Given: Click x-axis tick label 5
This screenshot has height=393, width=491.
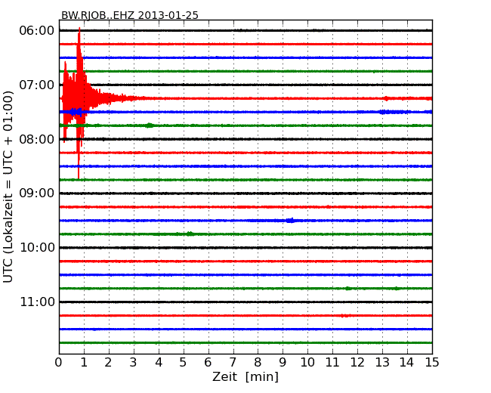Looking at the screenshot, I should coord(184,363).
